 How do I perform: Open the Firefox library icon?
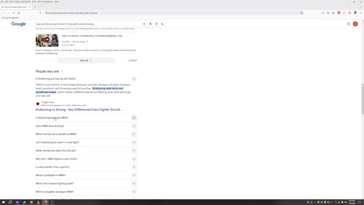[323, 13]
